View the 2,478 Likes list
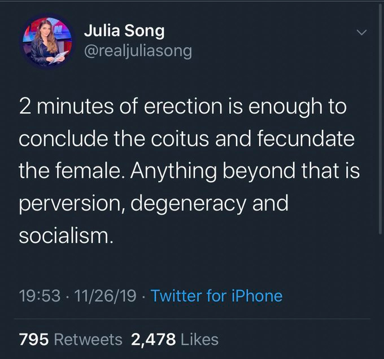384x359 pixels. coord(174,339)
